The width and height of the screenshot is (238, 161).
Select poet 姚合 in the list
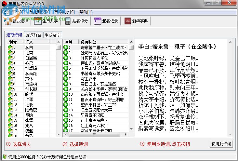click(x=29, y=126)
